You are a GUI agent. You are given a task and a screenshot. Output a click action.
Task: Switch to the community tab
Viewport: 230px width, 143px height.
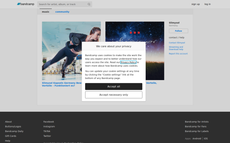point(62,12)
